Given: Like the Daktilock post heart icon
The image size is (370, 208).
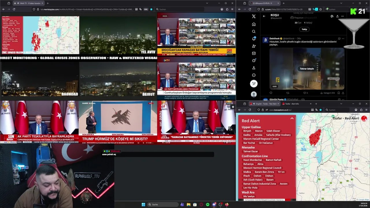Looking at the screenshot, I should (304, 93).
